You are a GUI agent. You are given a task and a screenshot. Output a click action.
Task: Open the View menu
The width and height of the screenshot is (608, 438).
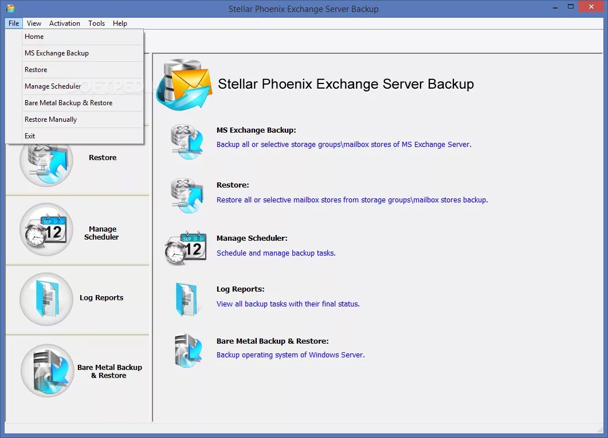coord(34,23)
